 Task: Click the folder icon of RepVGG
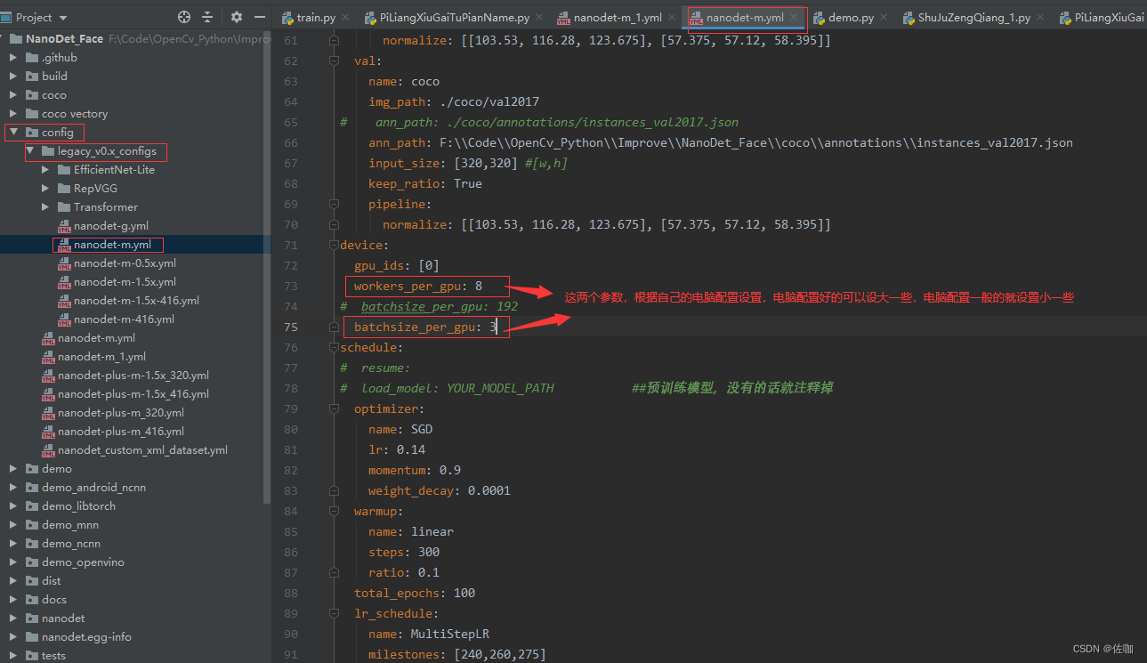click(64, 189)
